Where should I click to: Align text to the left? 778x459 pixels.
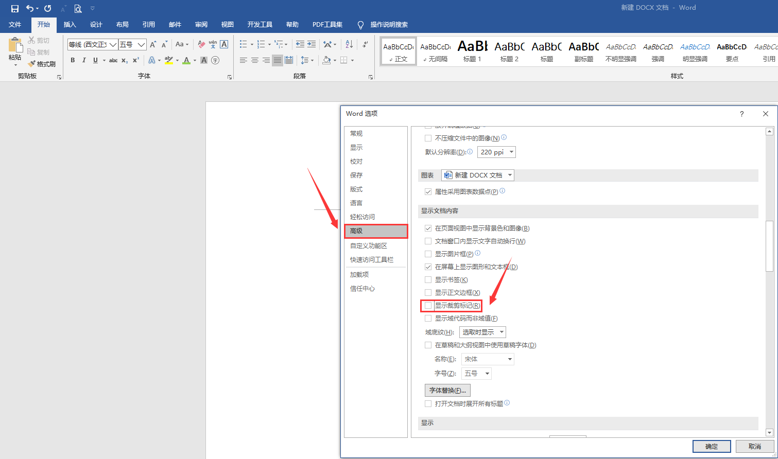pos(244,60)
